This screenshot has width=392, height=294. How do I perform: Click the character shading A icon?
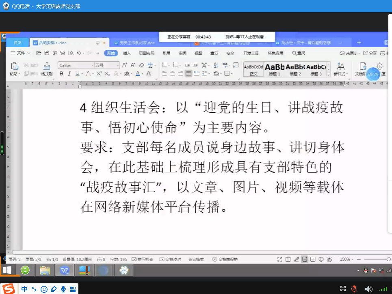149,74
